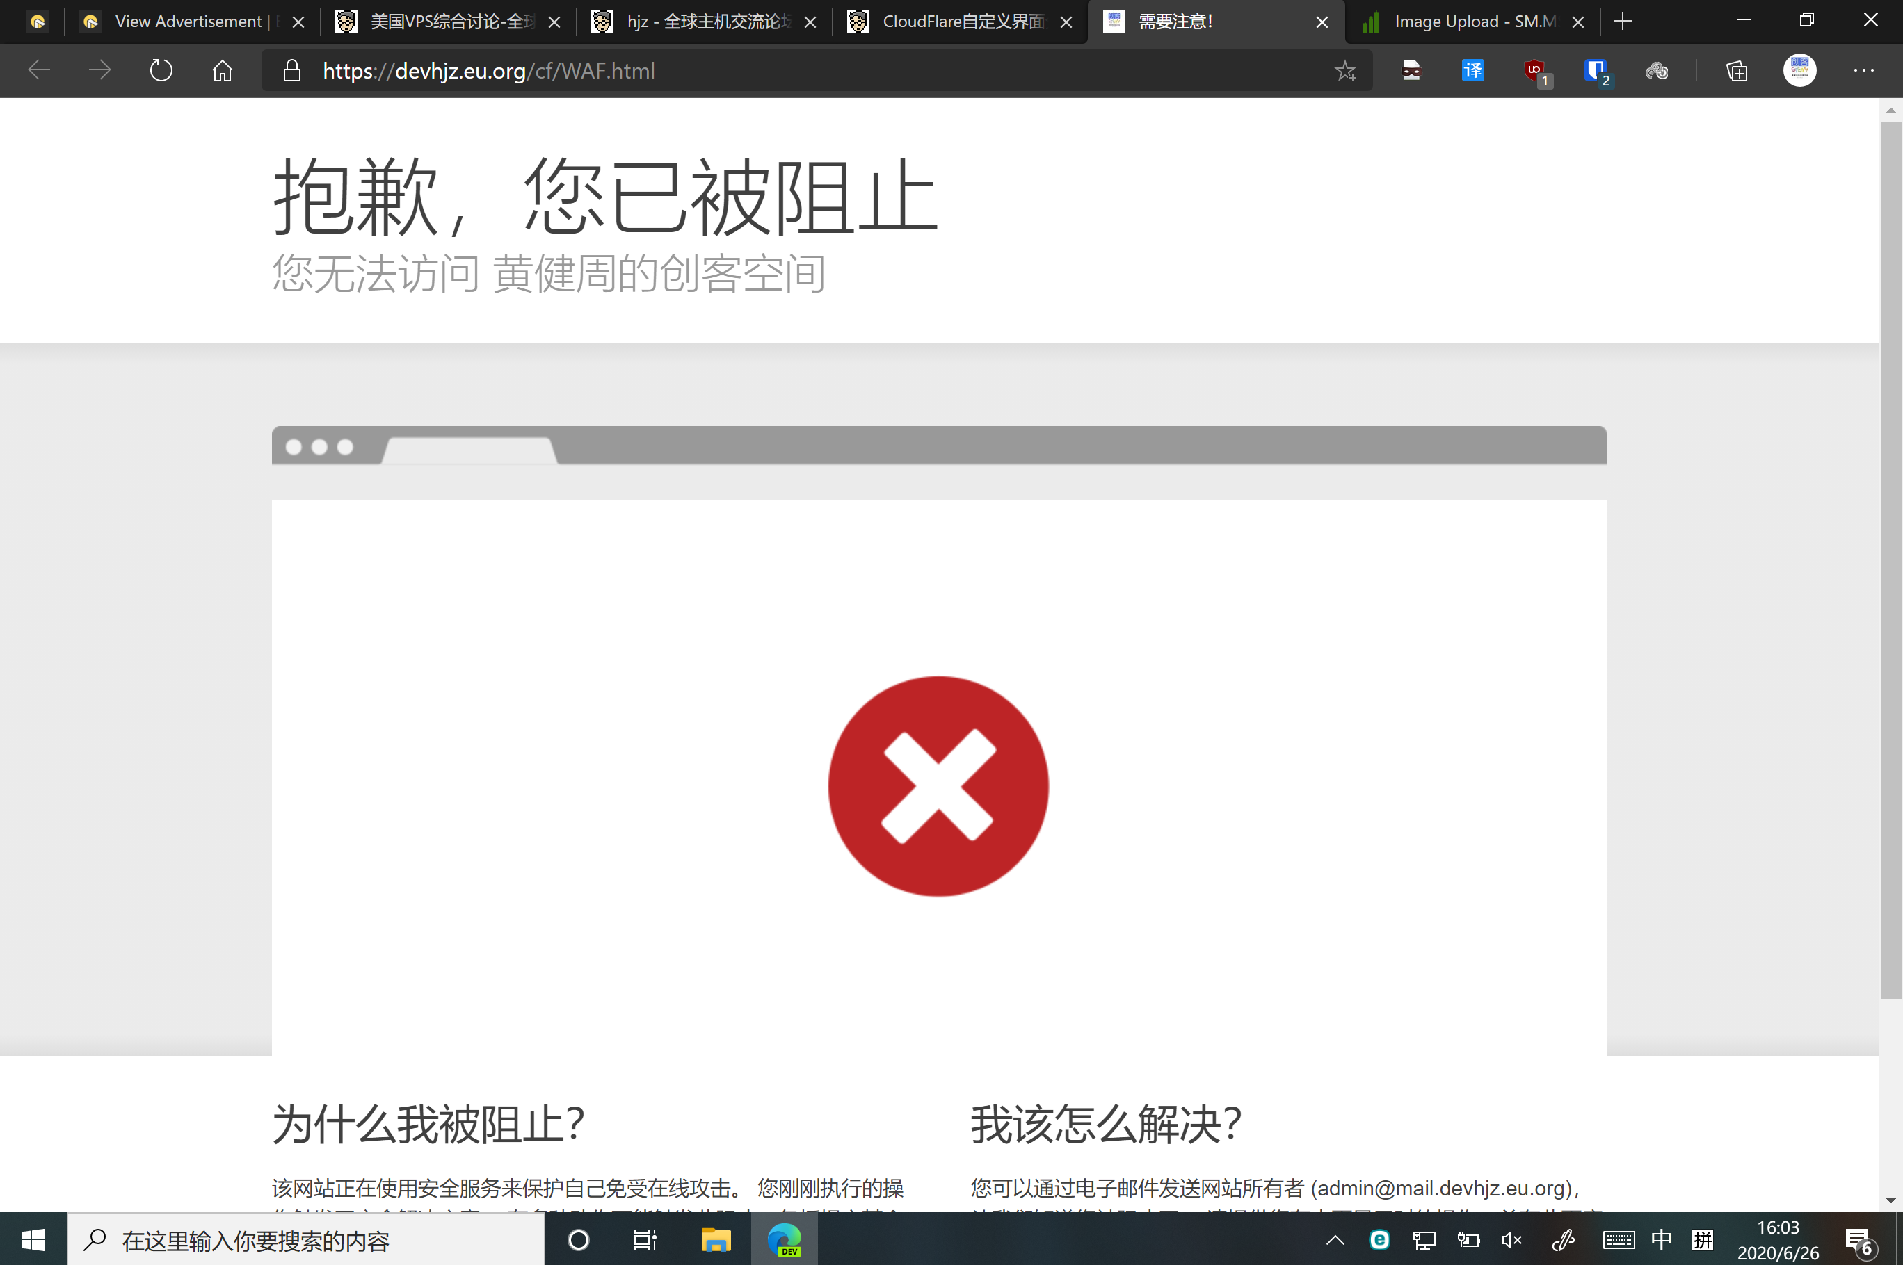Screen dimensions: 1903x1265
Task: Close the hjz forum tab
Action: (x=810, y=22)
